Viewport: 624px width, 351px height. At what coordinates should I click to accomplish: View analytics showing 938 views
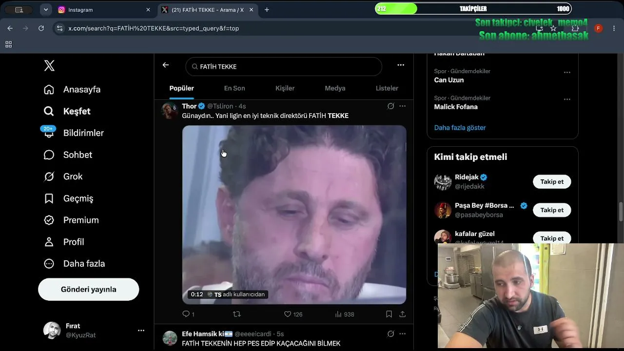click(344, 314)
